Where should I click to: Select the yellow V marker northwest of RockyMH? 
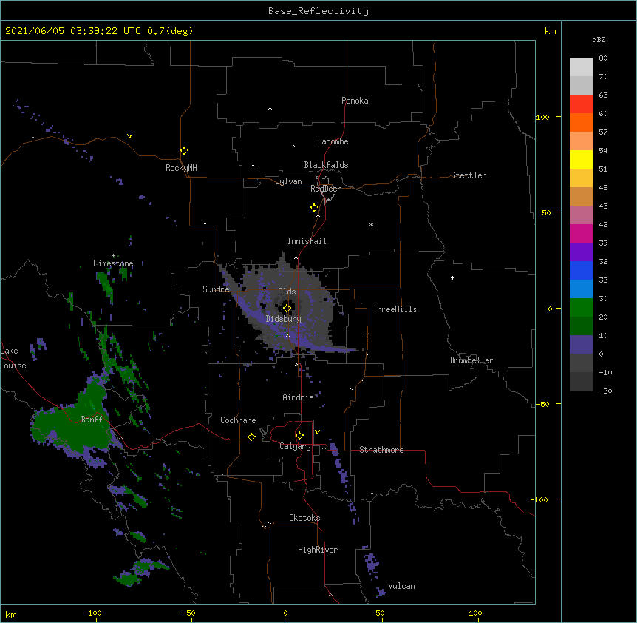(129, 136)
